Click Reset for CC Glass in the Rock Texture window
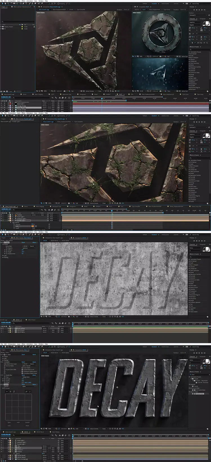 (23, 243)
